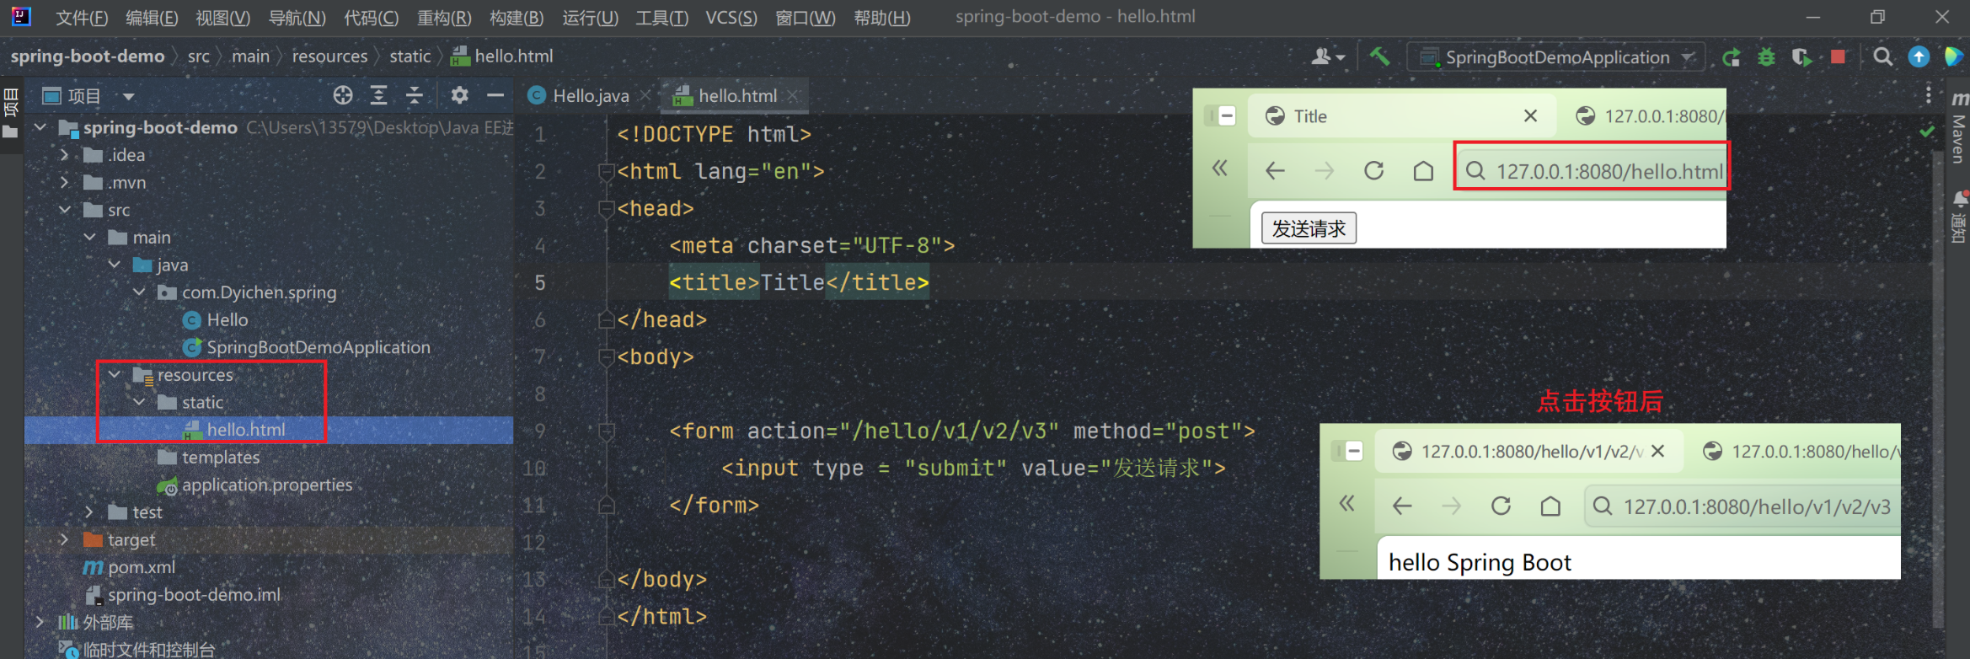This screenshot has height=659, width=1970.
Task: Open the 导航(N) menu
Action: pyautogui.click(x=297, y=18)
